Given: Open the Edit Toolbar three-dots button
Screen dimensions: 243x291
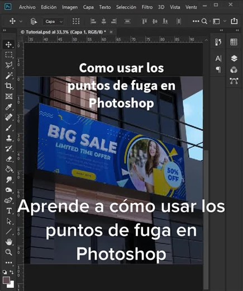Looking at the screenshot, I should (x=8, y=262).
